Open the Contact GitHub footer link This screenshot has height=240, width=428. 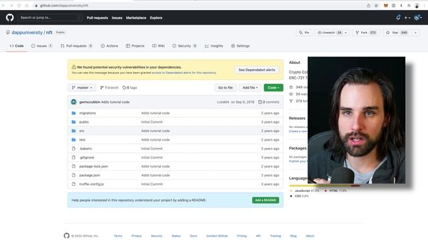click(x=217, y=236)
